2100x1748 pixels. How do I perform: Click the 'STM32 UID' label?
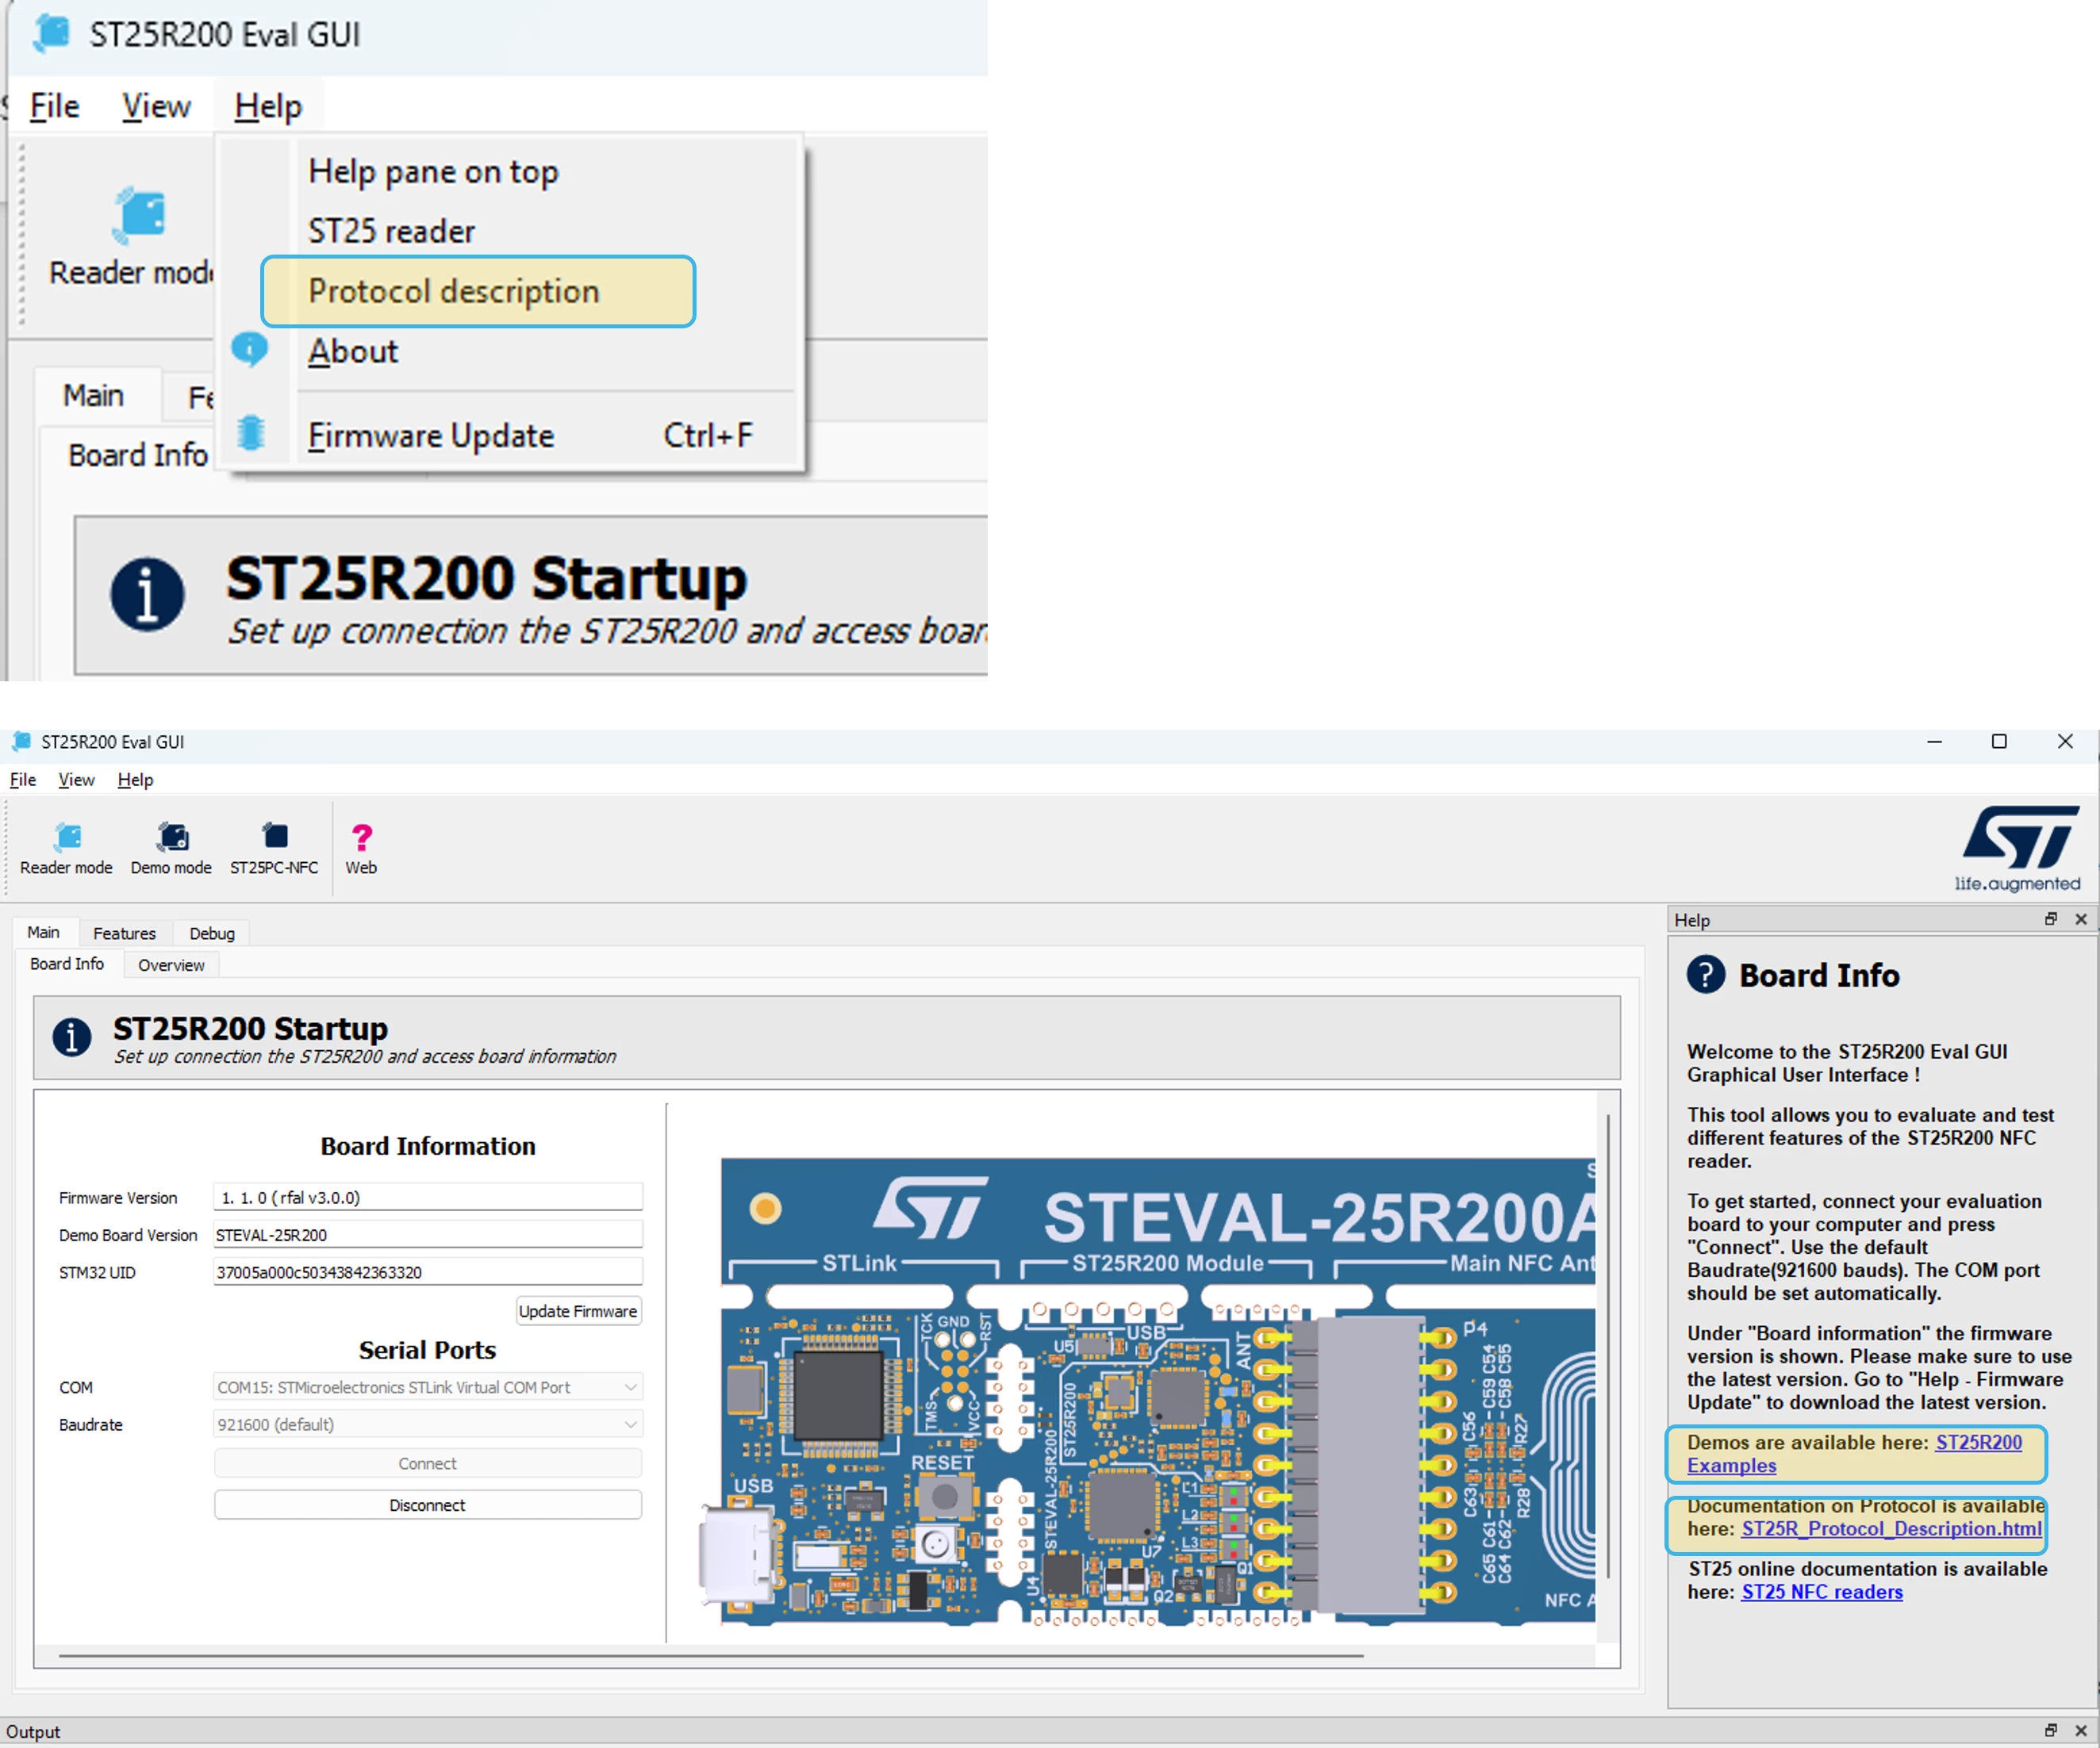coord(97,1272)
